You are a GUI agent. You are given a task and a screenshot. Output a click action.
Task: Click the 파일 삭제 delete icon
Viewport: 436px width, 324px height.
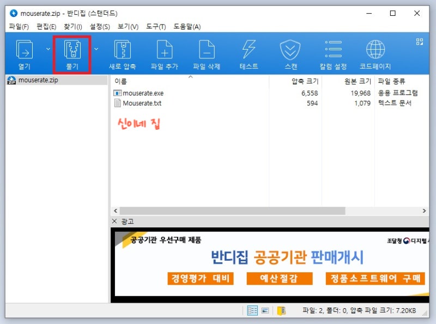(x=207, y=53)
